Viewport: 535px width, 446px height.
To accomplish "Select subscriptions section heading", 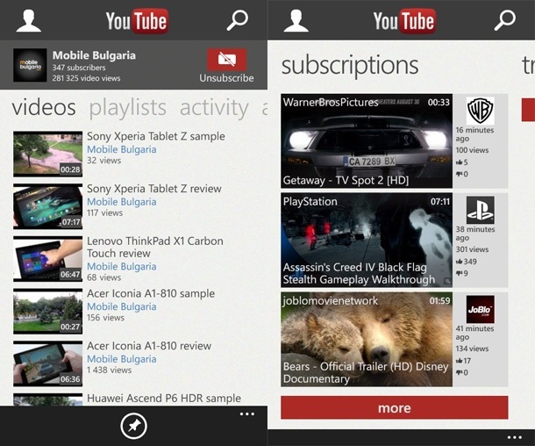I will pyautogui.click(x=350, y=66).
